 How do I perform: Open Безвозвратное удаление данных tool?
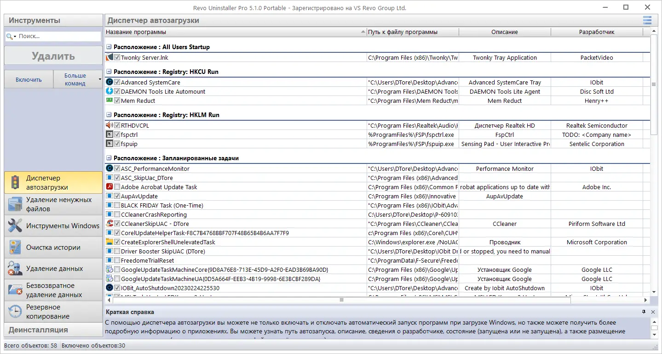[x=53, y=290]
